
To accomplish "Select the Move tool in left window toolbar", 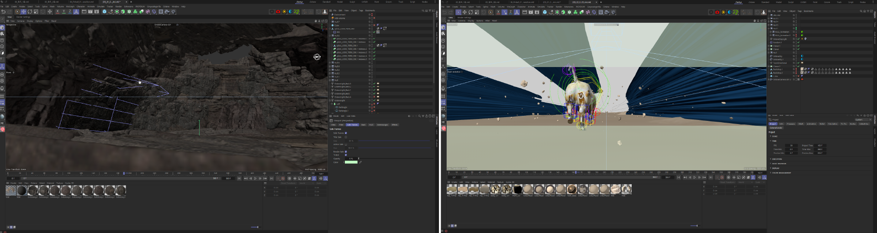I will (23, 11).
